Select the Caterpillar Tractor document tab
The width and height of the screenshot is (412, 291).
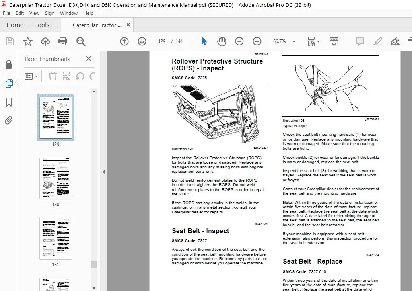click(97, 25)
